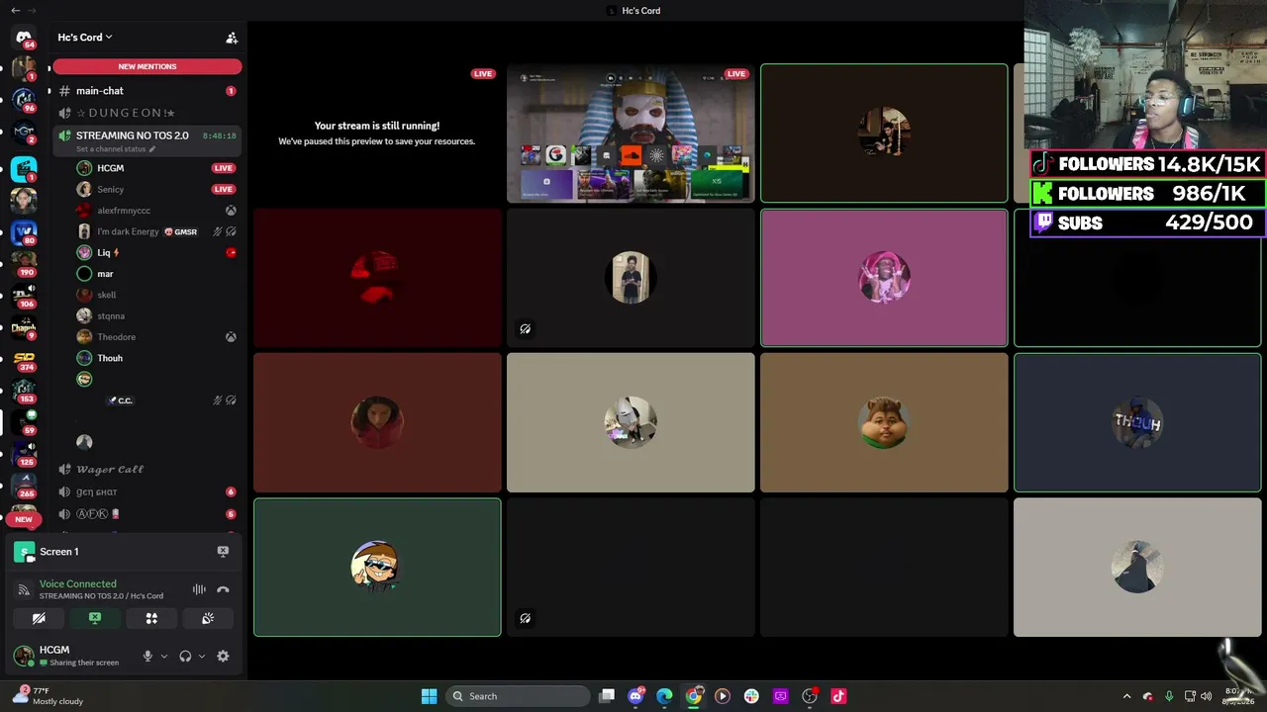This screenshot has width=1267, height=712.
Task: Open headphone output options chevron
Action: tap(202, 656)
